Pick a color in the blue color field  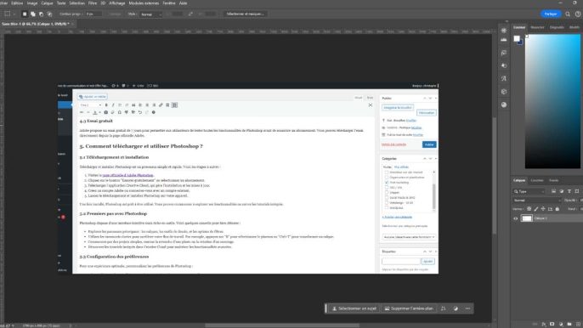tap(552, 101)
